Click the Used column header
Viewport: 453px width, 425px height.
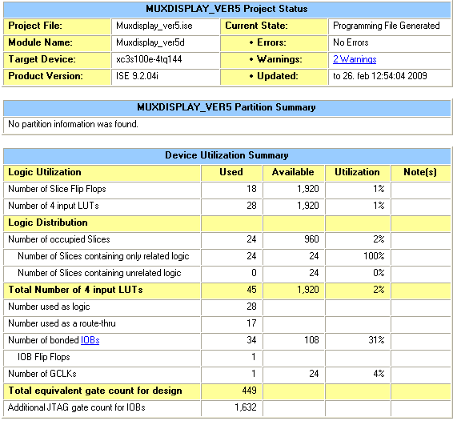[x=231, y=172]
